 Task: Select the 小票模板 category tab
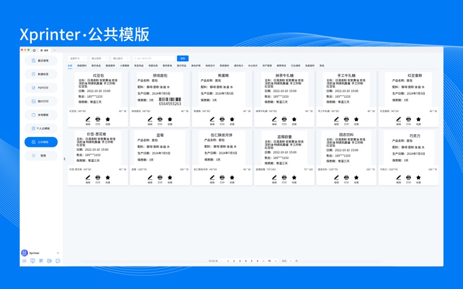click(x=124, y=66)
